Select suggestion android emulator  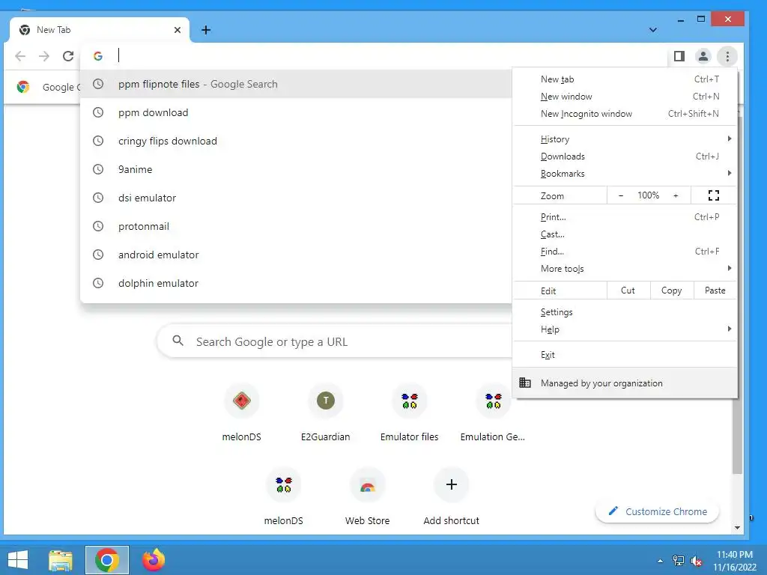(x=296, y=255)
